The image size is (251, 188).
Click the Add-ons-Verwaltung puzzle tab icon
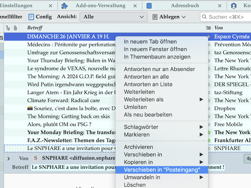(65, 6)
